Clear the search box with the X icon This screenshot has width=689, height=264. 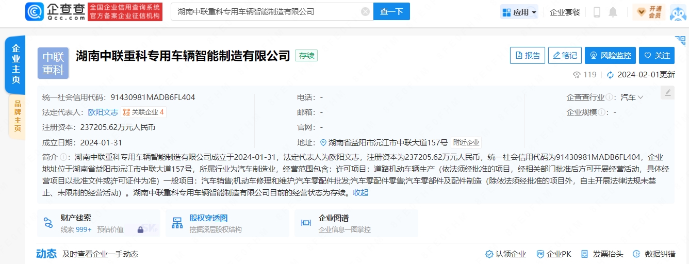click(365, 11)
